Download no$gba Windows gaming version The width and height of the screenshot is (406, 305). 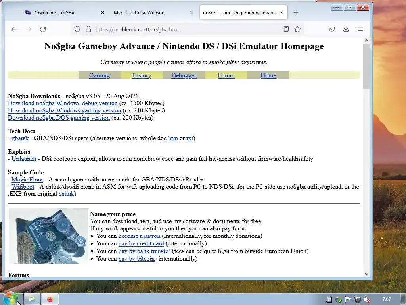[65, 110]
